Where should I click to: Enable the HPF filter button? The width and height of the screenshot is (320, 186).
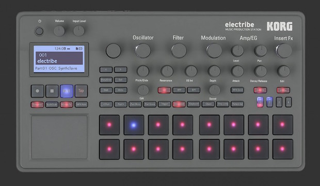coord(179,90)
